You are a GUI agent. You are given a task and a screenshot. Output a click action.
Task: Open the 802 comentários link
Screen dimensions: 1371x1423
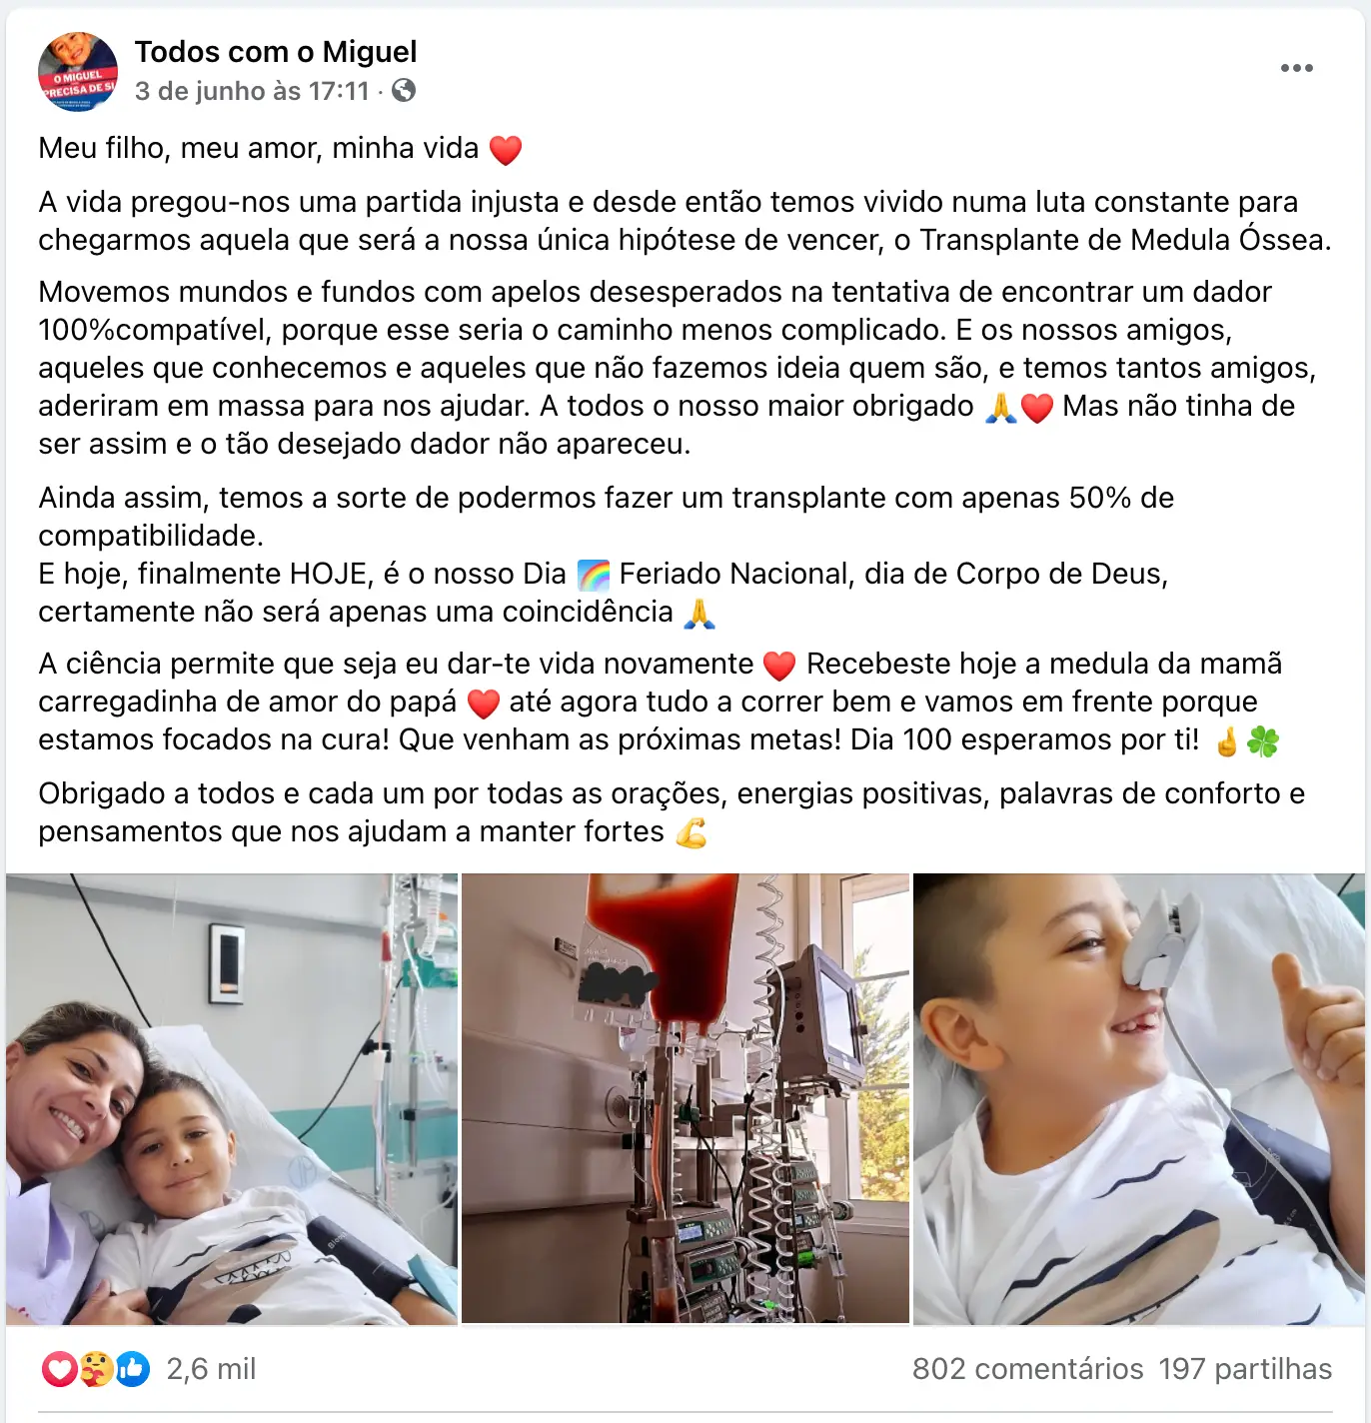click(x=1027, y=1368)
